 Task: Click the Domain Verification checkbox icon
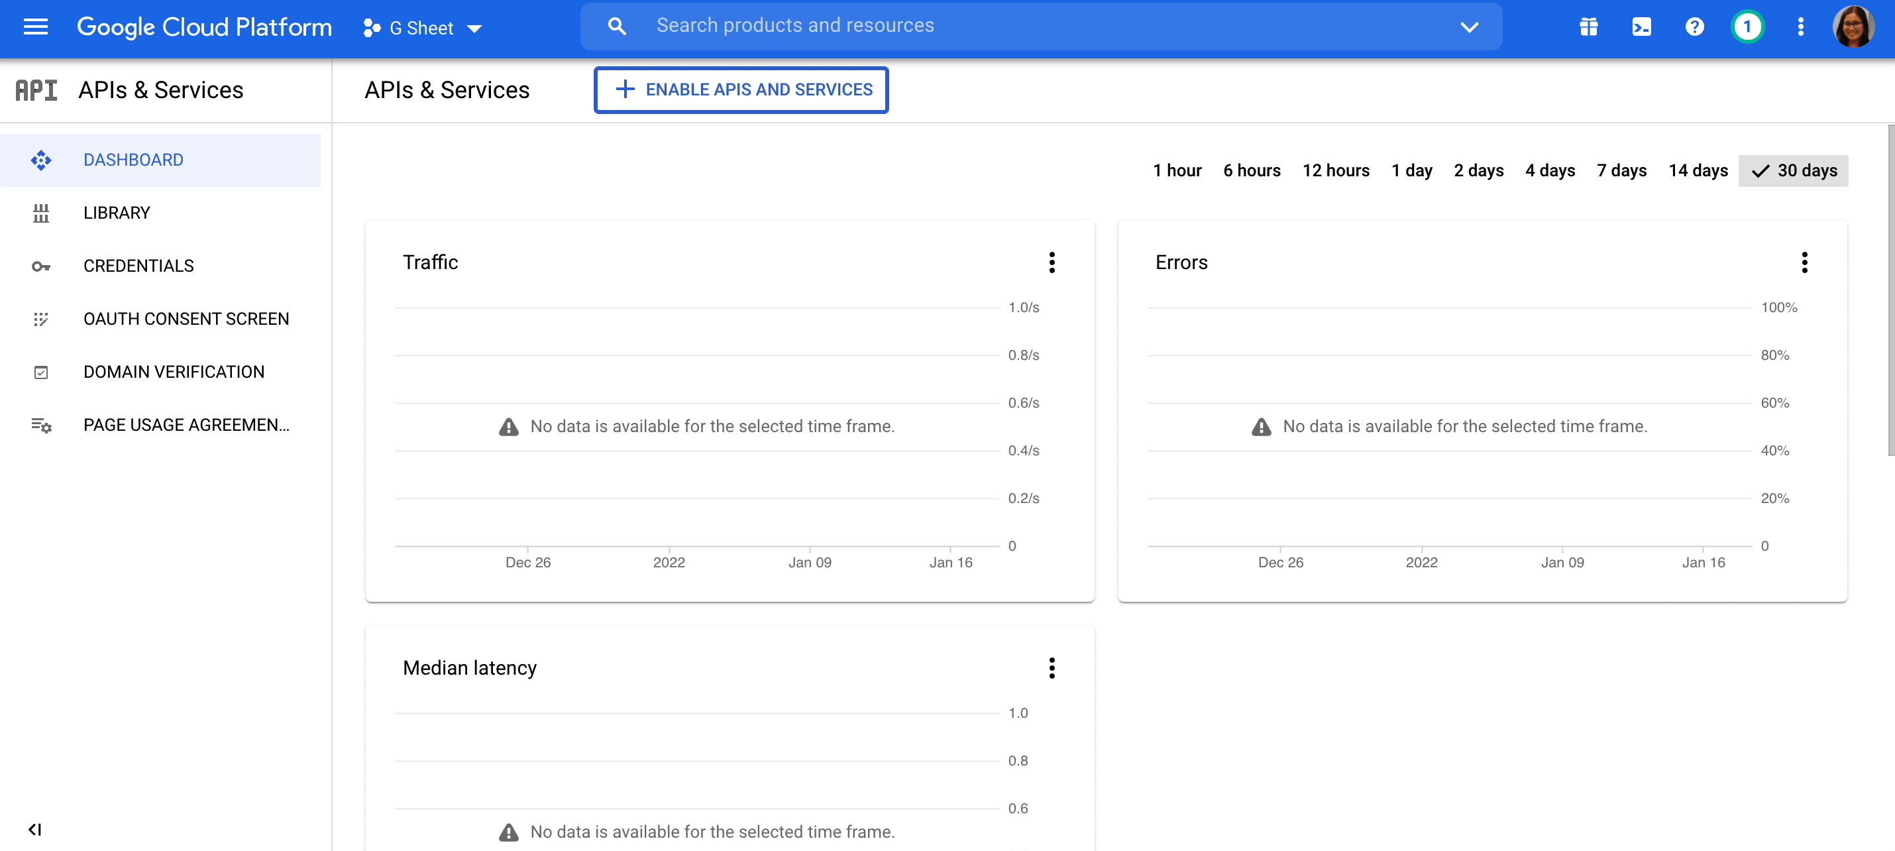(x=40, y=372)
